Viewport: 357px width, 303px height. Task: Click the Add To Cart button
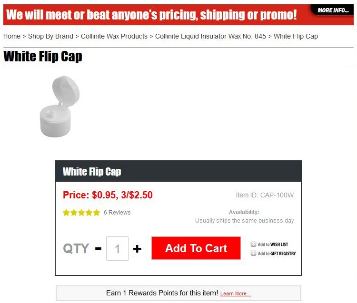[x=196, y=248]
